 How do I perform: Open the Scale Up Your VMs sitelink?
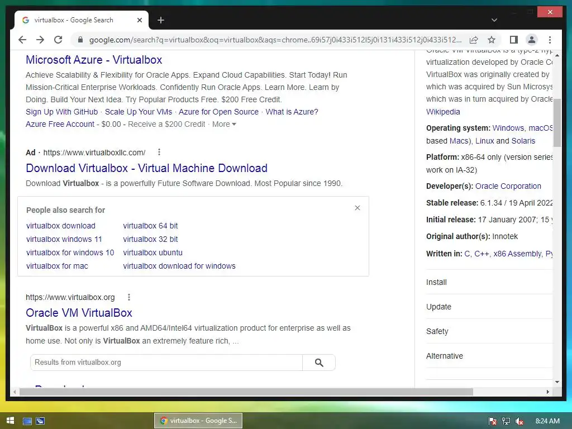139,112
